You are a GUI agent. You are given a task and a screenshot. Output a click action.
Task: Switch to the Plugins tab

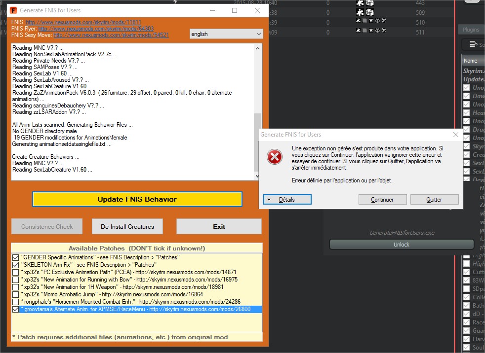click(x=471, y=30)
